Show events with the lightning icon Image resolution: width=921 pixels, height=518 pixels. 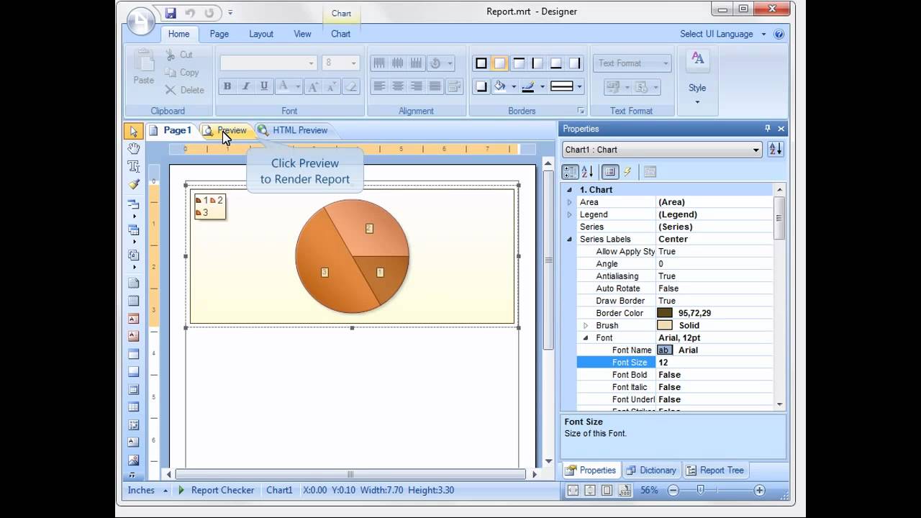[x=627, y=172]
